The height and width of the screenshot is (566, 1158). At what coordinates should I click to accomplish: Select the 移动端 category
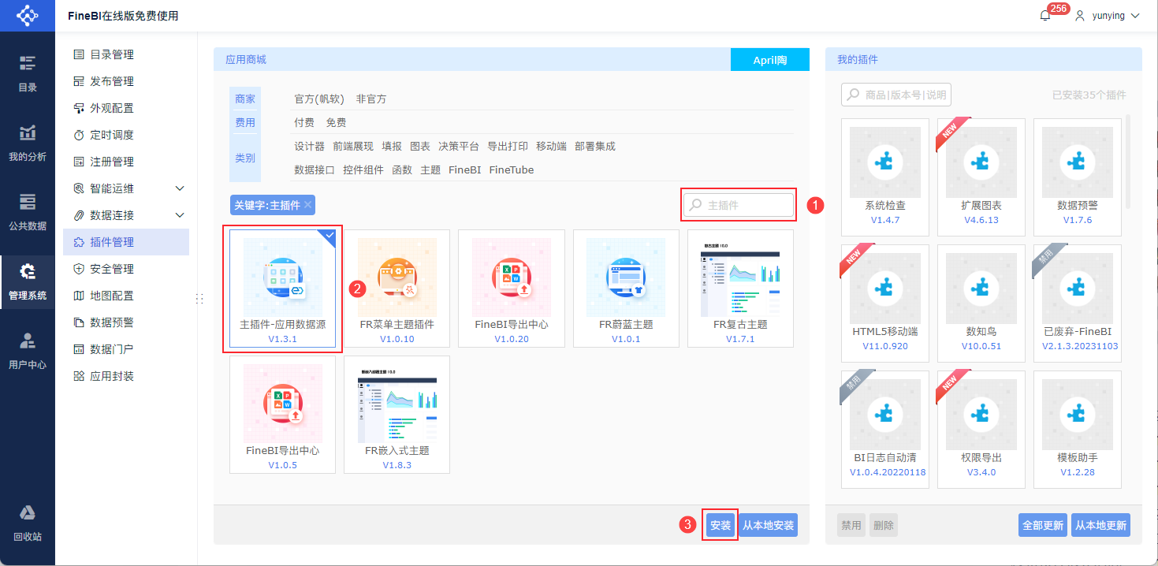coord(551,147)
